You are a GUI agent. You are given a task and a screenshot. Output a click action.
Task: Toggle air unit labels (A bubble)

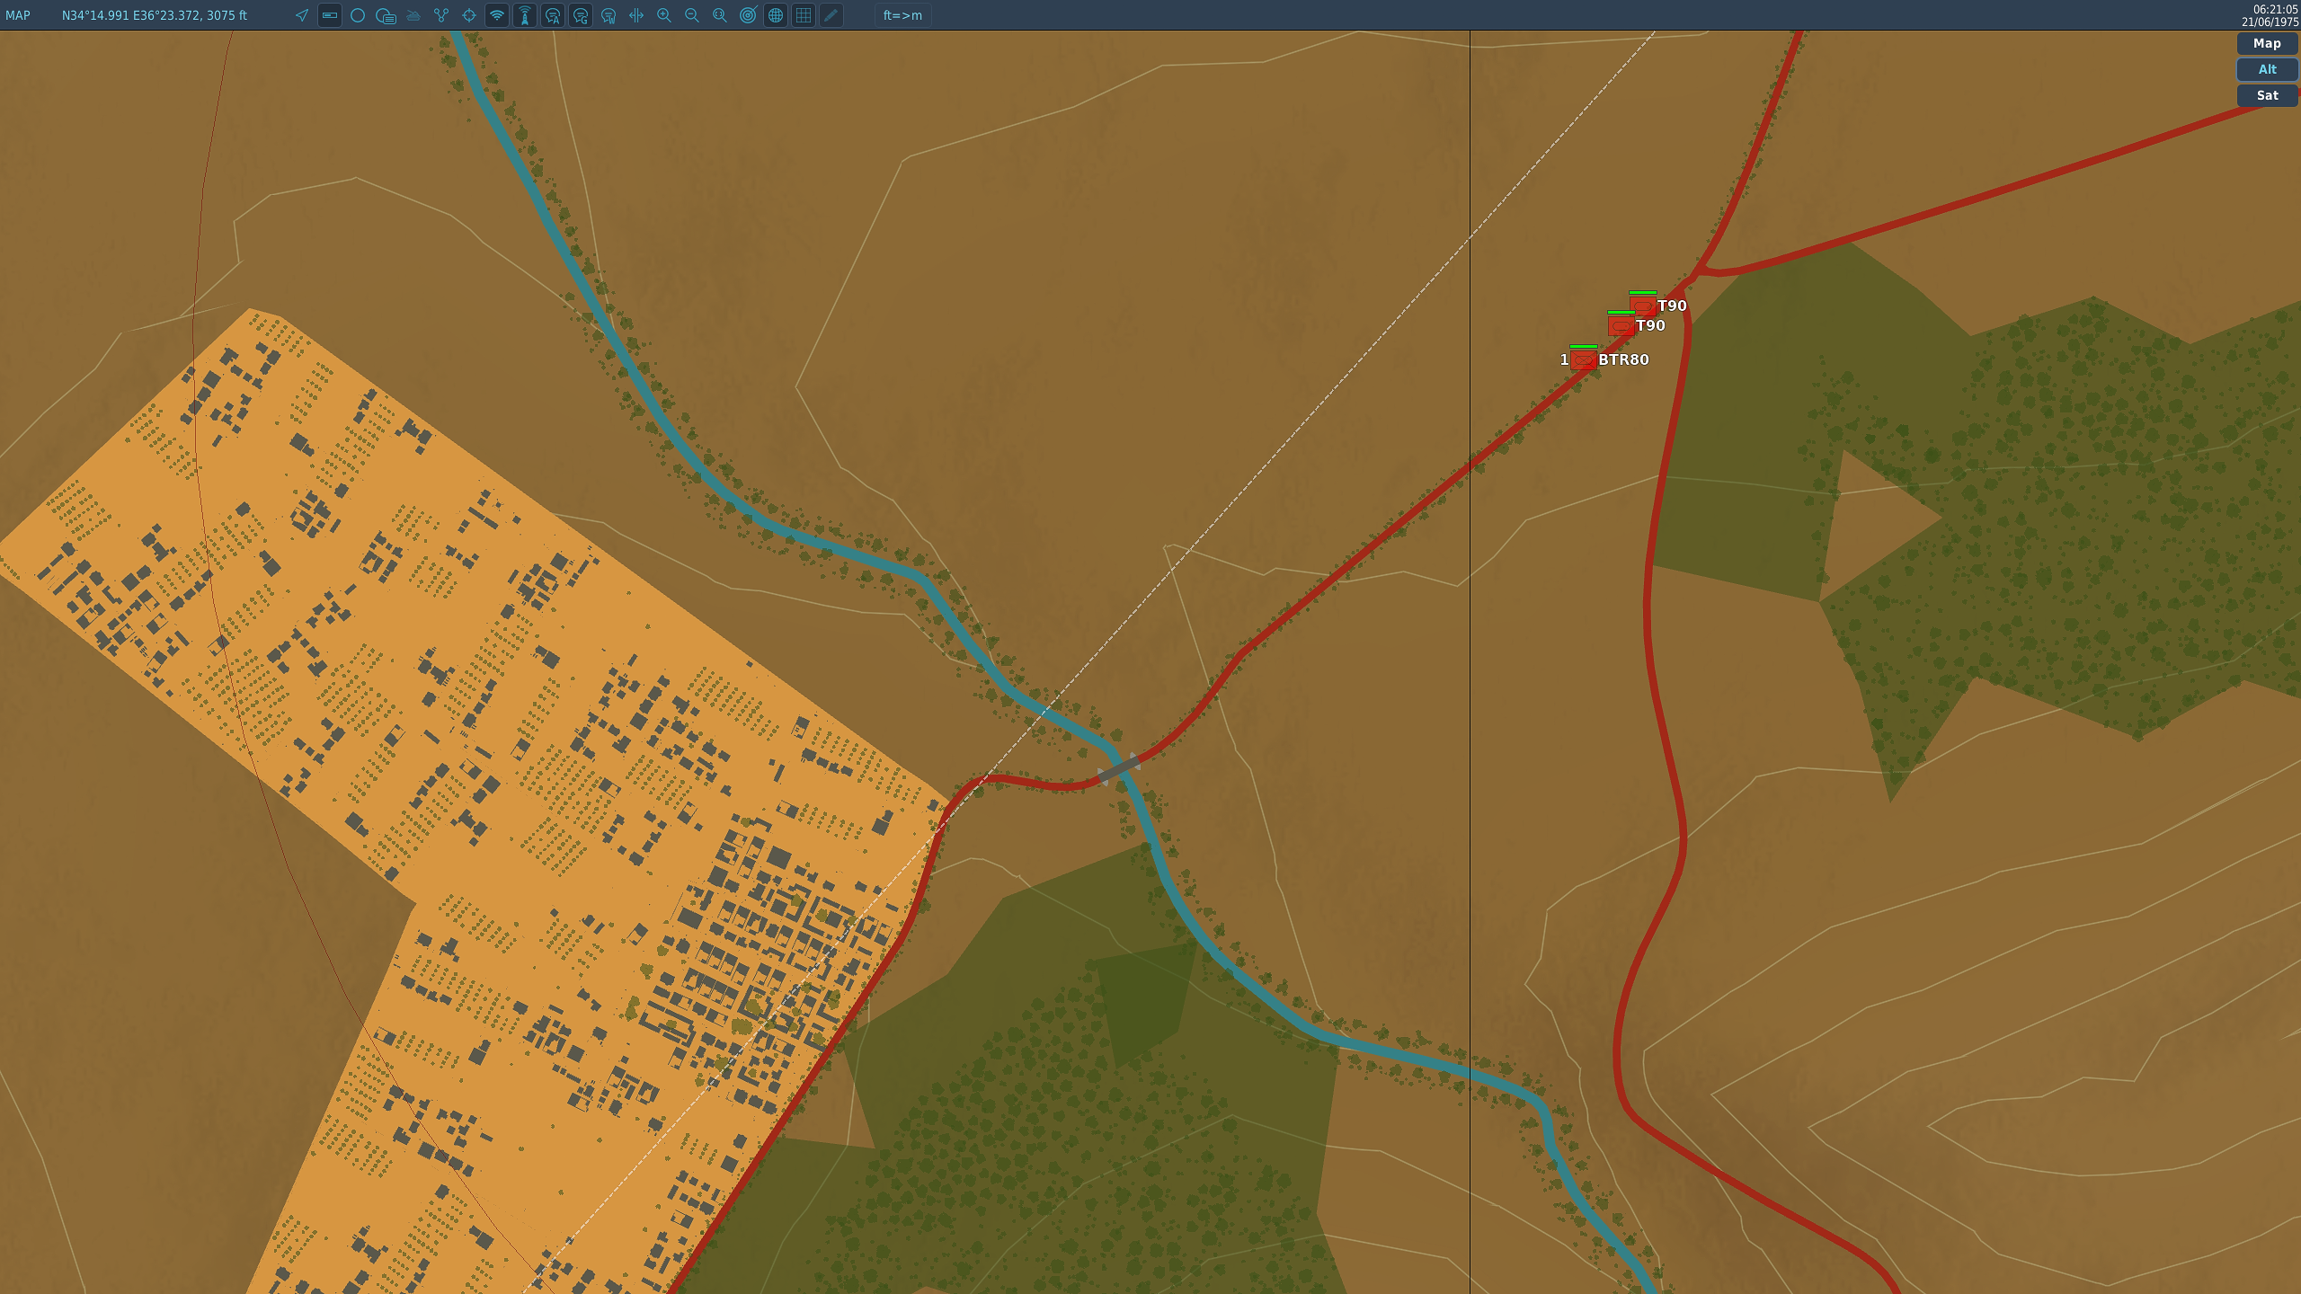(x=553, y=15)
